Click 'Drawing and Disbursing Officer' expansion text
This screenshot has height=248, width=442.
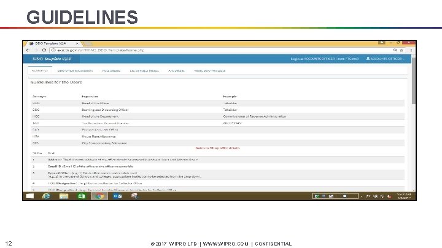coord(105,110)
